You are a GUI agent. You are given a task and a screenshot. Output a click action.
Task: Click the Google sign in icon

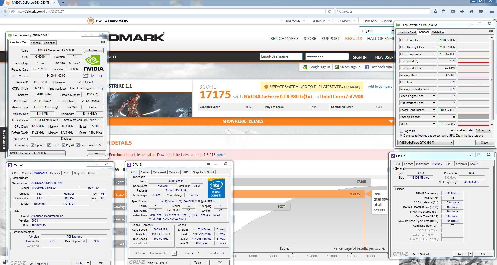click(305, 67)
